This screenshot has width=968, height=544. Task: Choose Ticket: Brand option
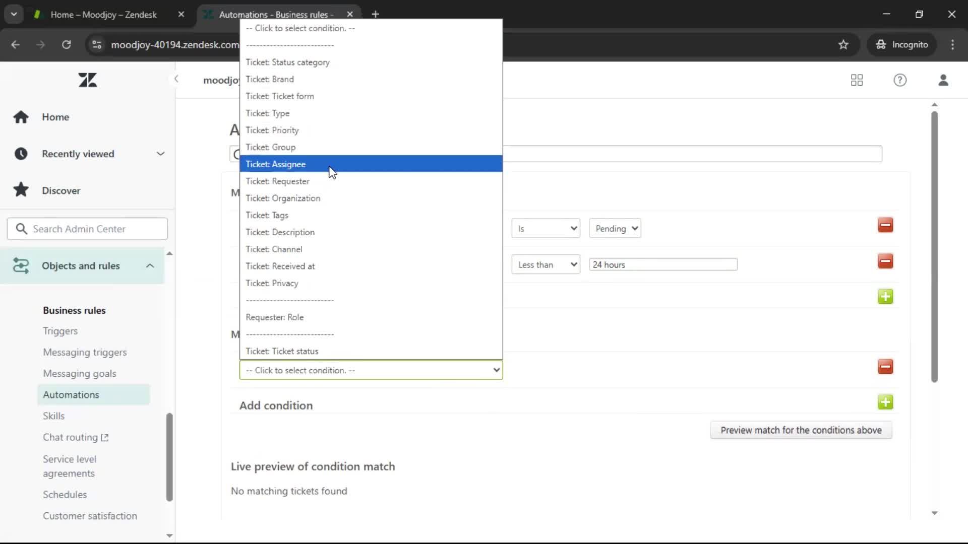(x=371, y=79)
